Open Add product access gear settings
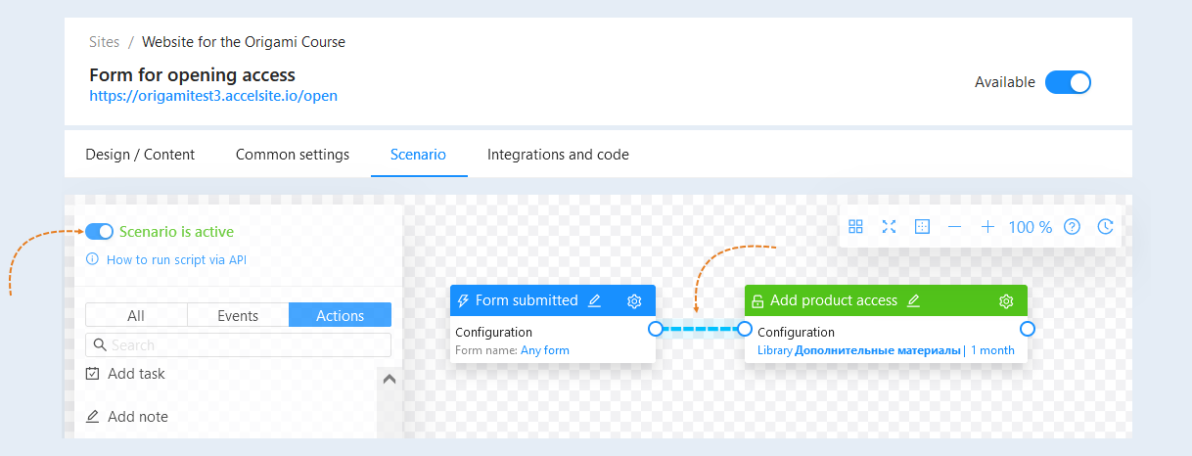The height and width of the screenshot is (456, 1192). [1006, 300]
